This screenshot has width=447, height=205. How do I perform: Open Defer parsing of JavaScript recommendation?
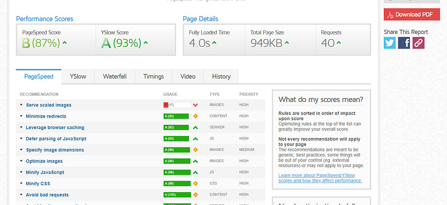point(56,139)
